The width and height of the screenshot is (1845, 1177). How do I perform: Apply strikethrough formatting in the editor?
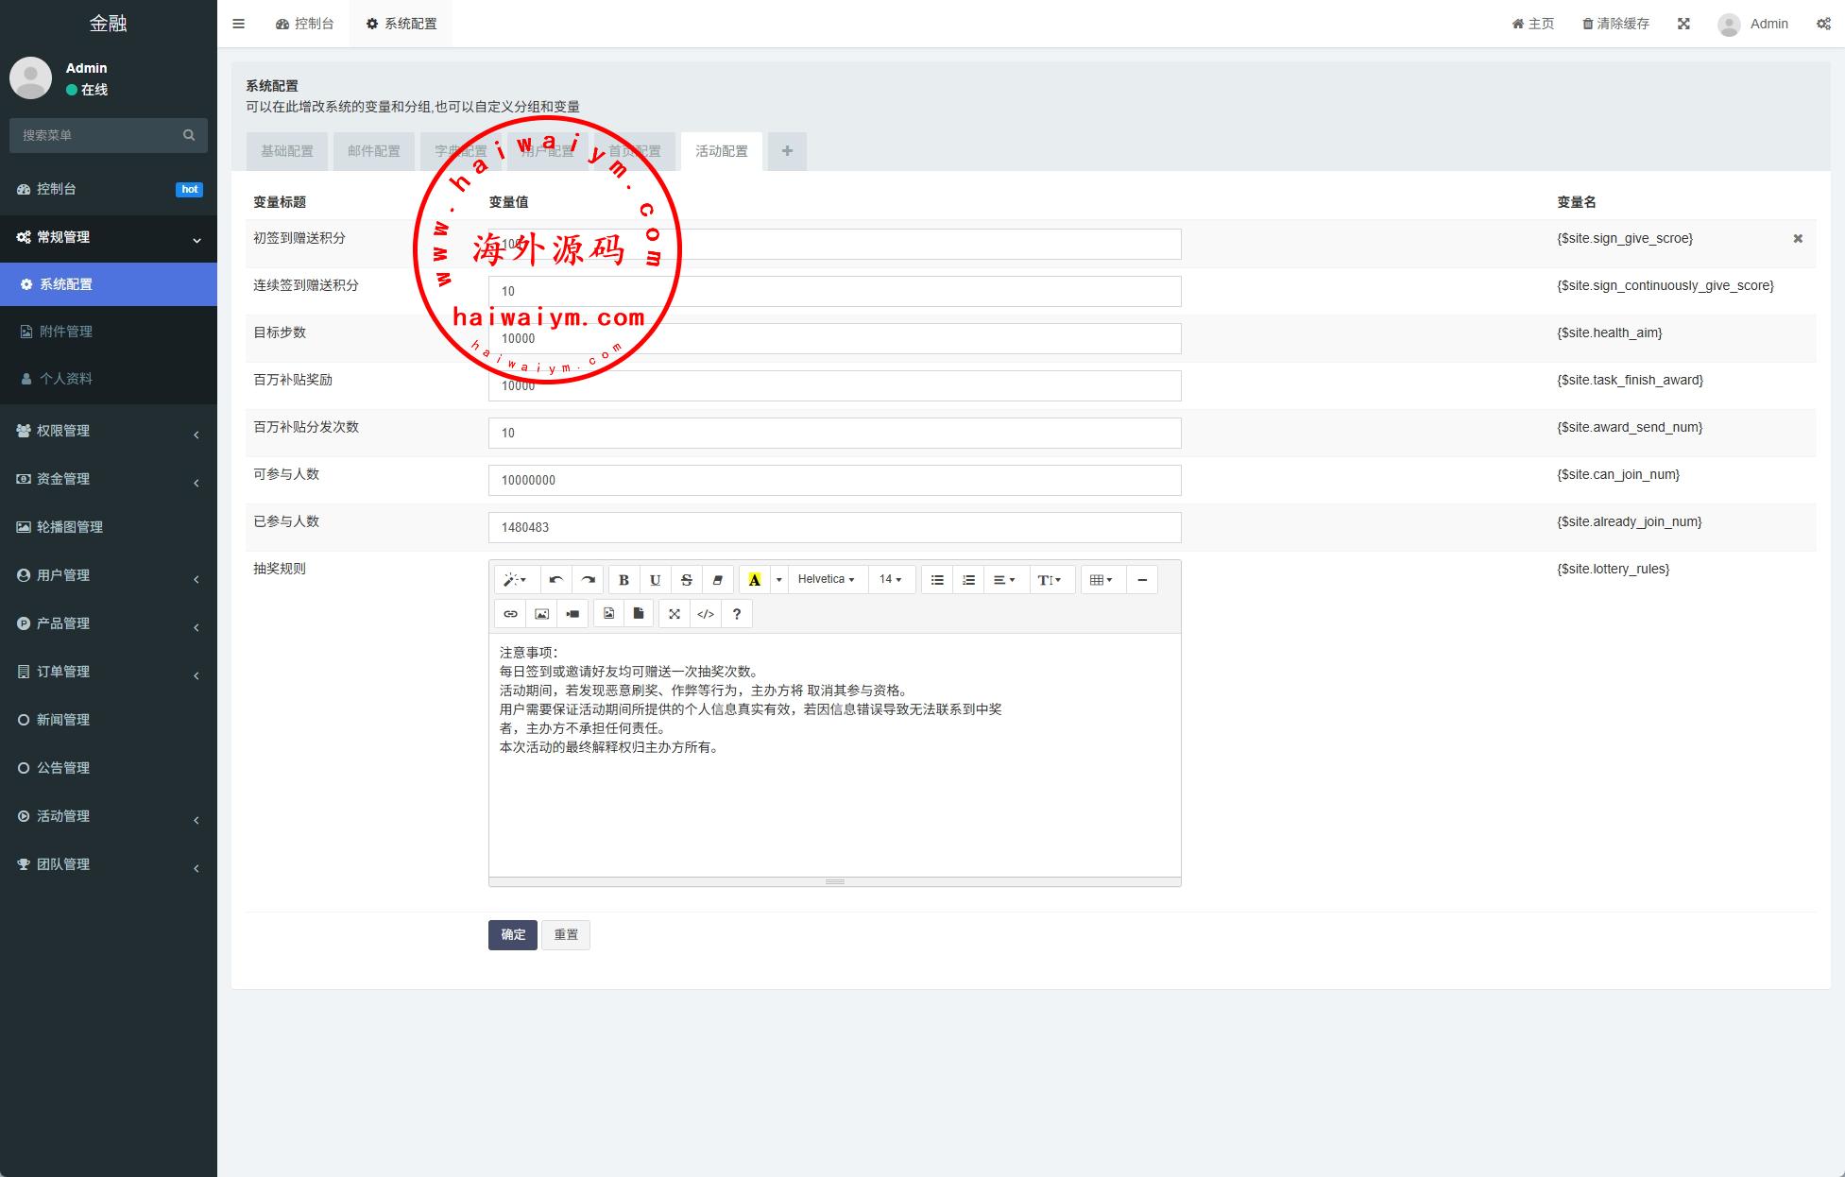pyautogui.click(x=687, y=580)
